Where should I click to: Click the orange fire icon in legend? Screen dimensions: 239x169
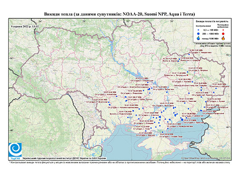(x=223, y=38)
